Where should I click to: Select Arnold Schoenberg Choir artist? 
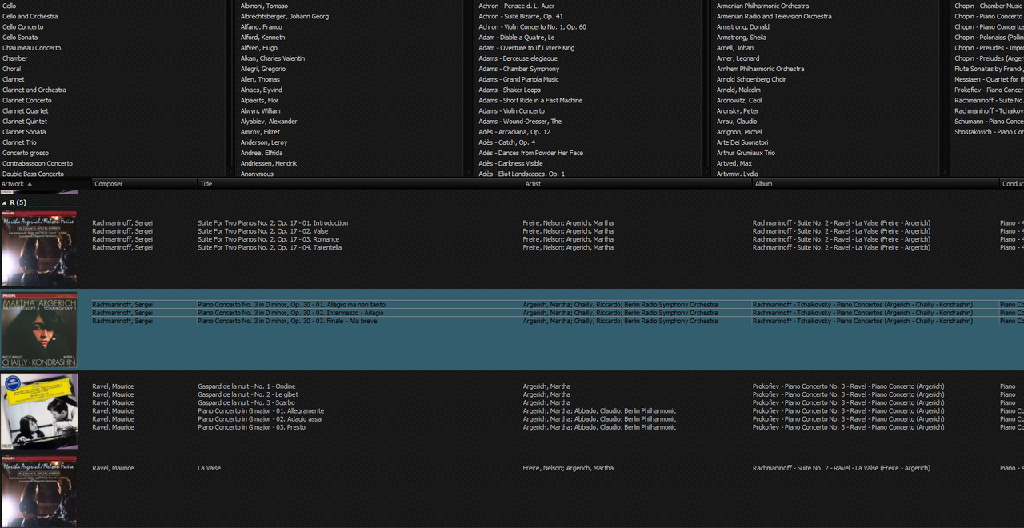(x=751, y=79)
